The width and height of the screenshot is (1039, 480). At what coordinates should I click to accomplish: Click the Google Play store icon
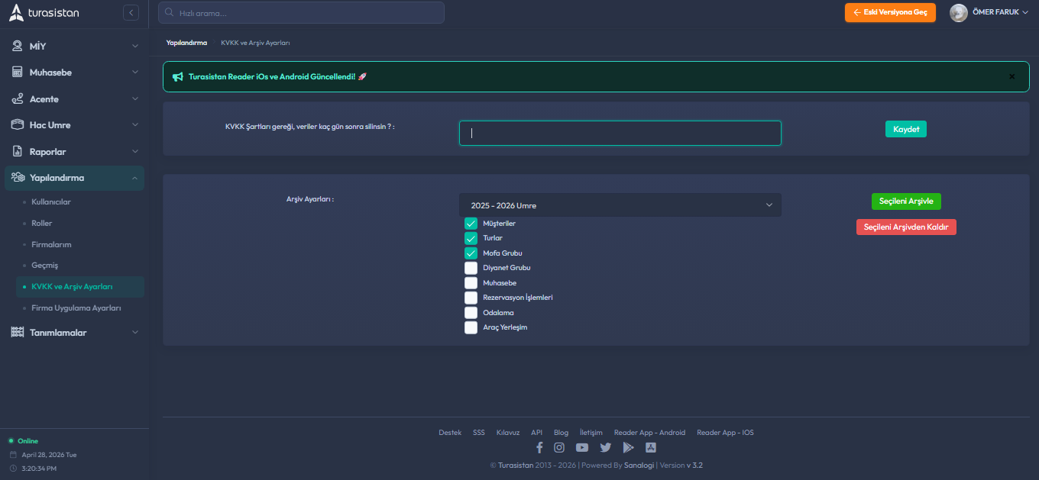tap(628, 448)
